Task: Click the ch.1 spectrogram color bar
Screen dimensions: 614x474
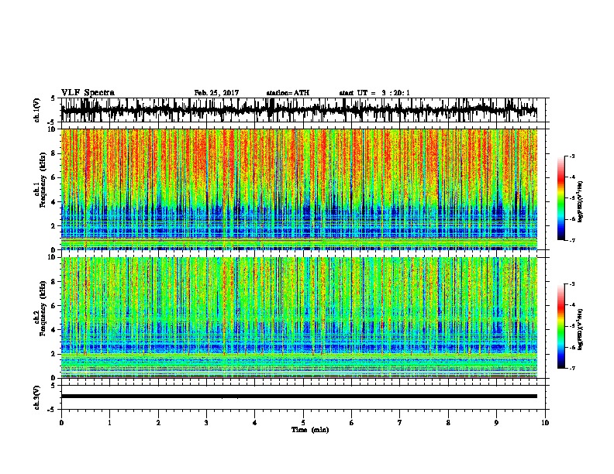Action: tap(561, 198)
